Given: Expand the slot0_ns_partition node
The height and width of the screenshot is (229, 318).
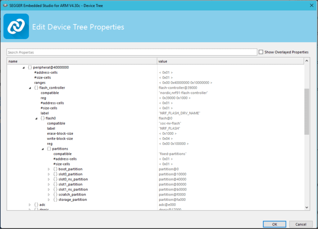Looking at the screenshot, I should click(49, 179).
